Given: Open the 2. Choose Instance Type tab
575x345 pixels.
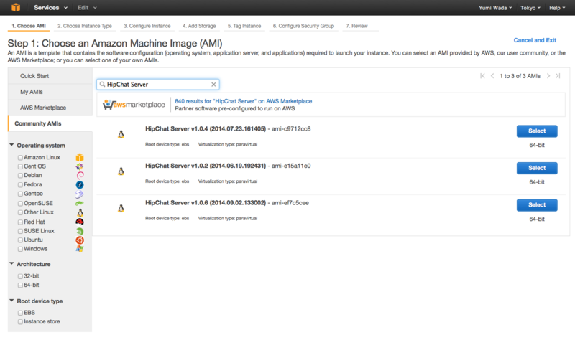Looking at the screenshot, I should (85, 26).
